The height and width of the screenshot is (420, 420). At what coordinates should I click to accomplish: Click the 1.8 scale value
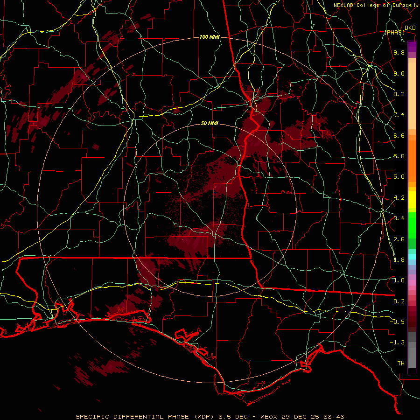tap(399, 260)
